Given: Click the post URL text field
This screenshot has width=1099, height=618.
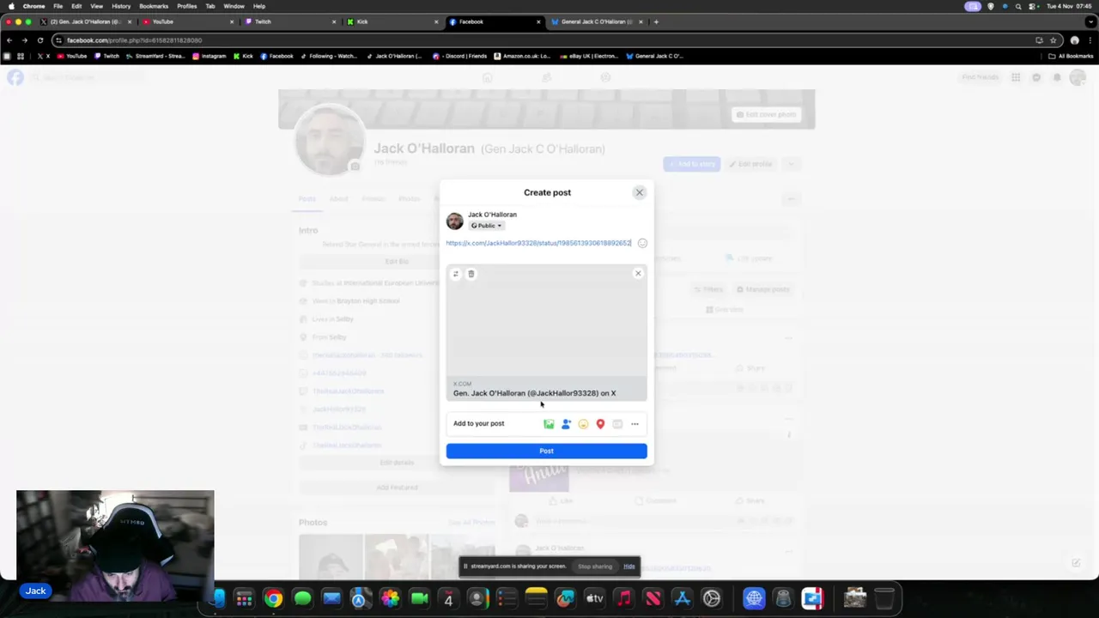Looking at the screenshot, I should 538,243.
